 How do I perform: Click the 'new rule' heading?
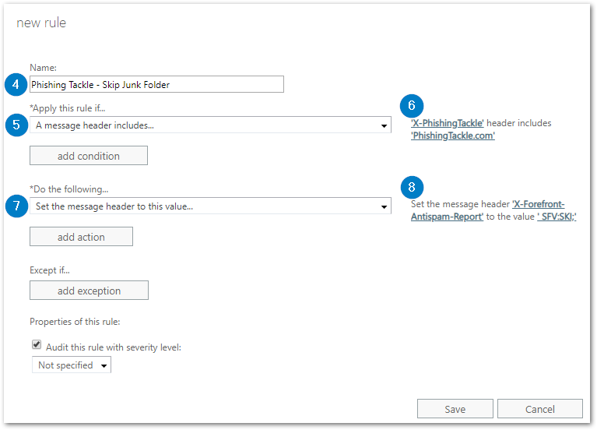41,23
